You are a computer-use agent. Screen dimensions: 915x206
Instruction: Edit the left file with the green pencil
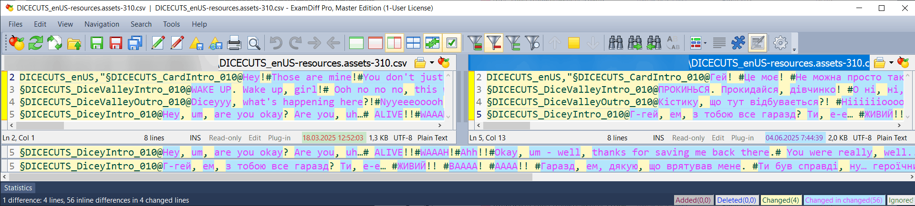tap(158, 43)
